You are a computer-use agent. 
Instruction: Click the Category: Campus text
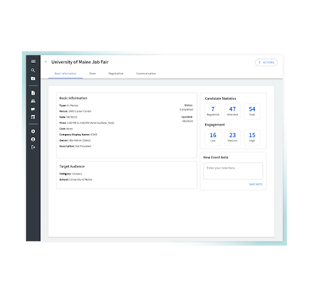pos(71,173)
